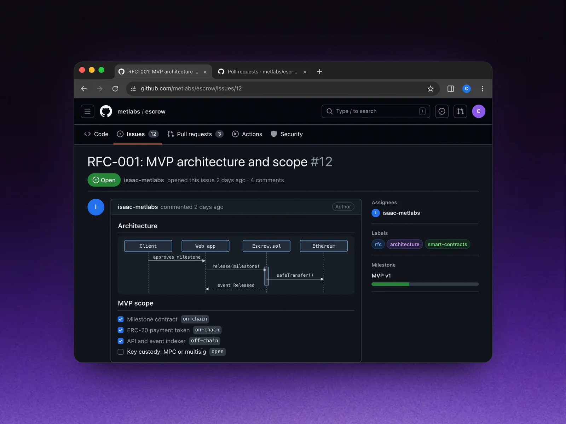Click the green Open status badge
This screenshot has width=566, height=424.
point(104,180)
